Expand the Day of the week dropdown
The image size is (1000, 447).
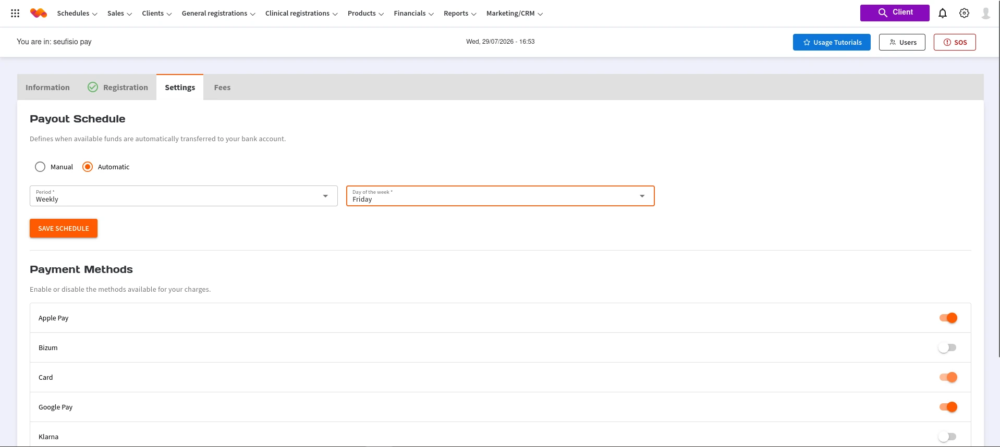501,196
